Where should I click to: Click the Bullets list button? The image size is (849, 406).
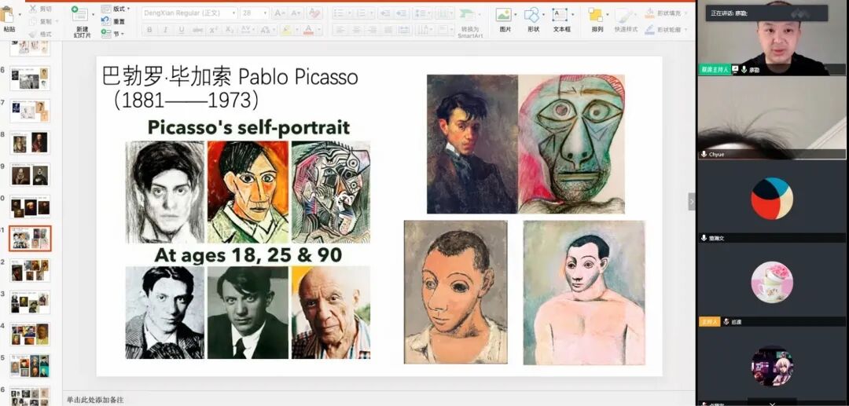[340, 13]
